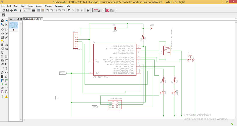The height and width of the screenshot is (126, 237).
Task: Open the Library menu
Action: (39, 6)
